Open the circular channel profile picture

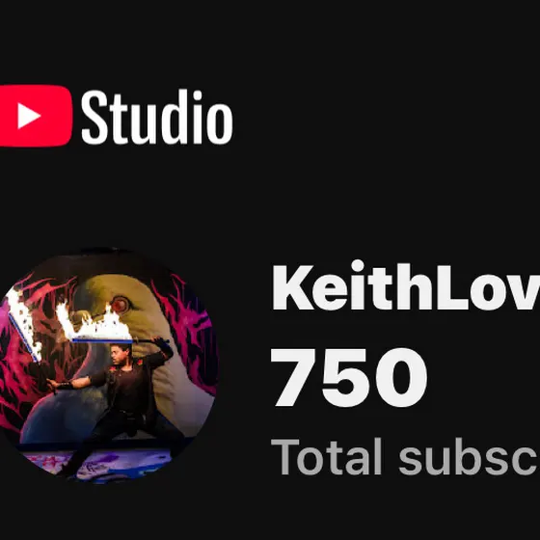click(x=108, y=365)
